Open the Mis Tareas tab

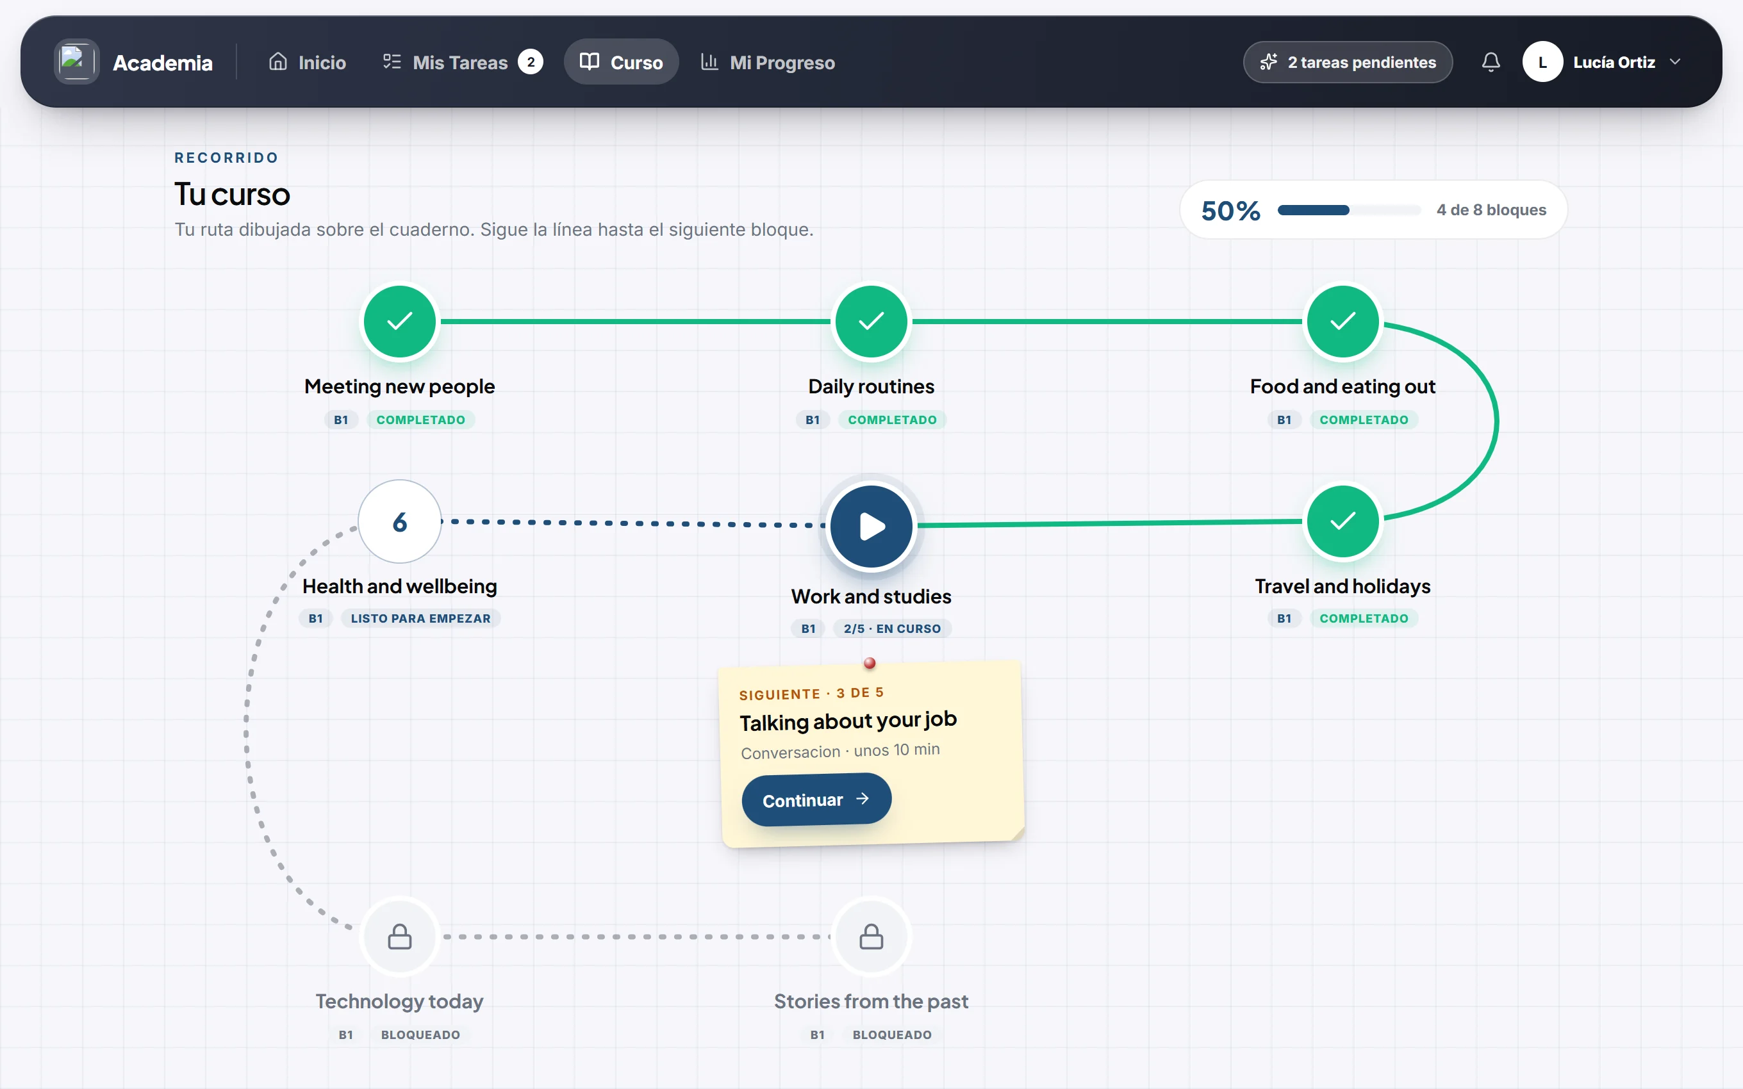coord(463,62)
